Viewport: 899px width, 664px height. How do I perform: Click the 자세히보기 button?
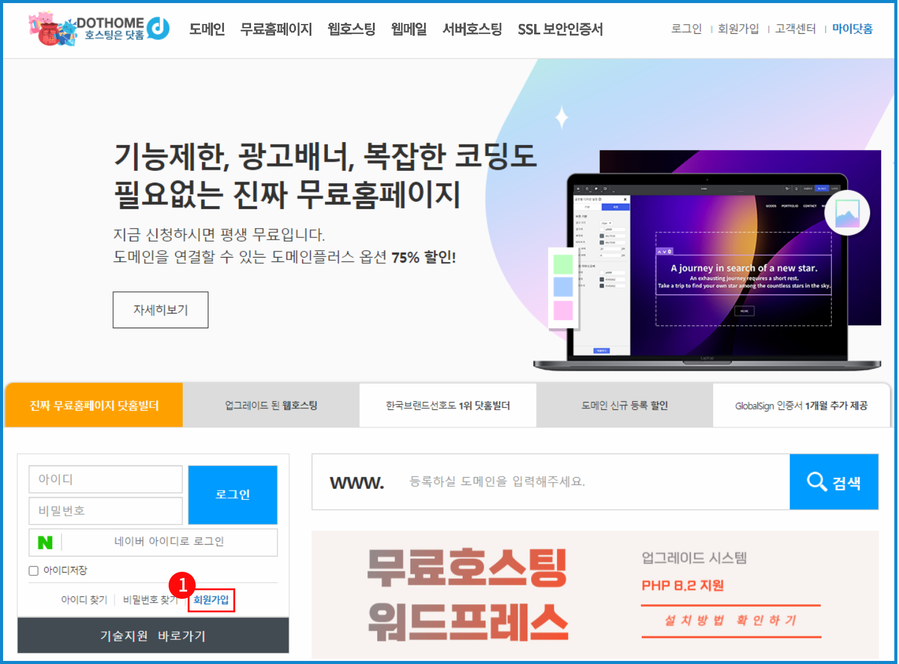point(161,310)
